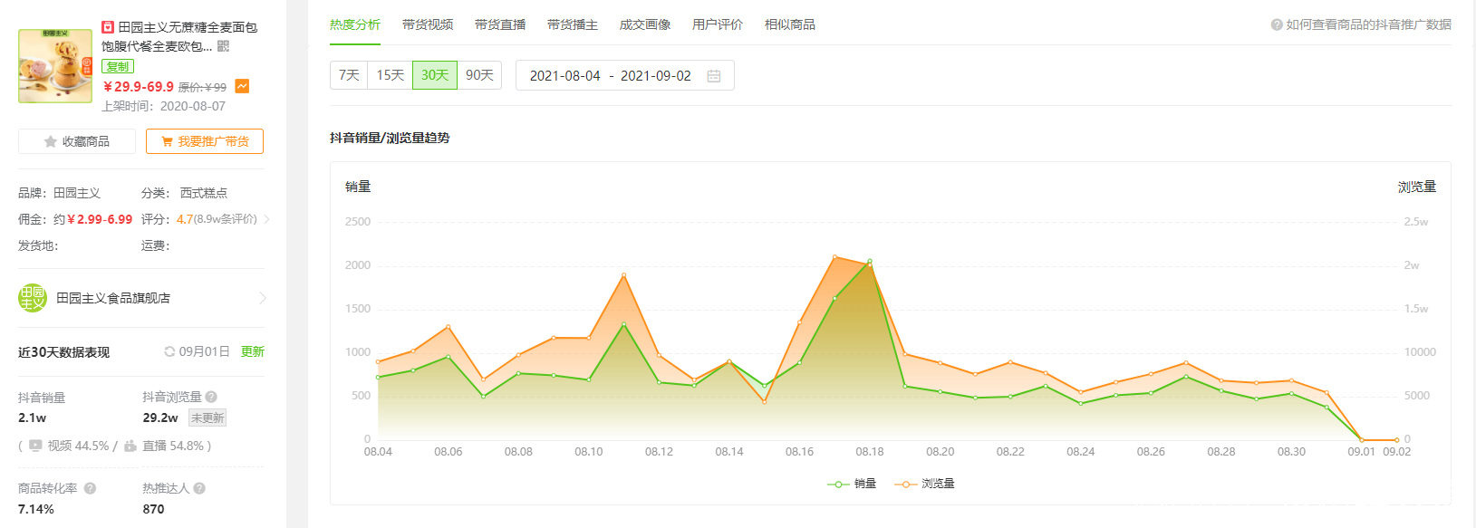This screenshot has height=528, width=1476.
Task: Click help icon next to 热推达人
Action: click(x=199, y=488)
